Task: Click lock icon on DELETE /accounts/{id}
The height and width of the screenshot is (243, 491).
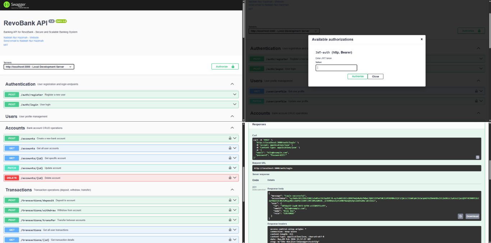Action: click(x=230, y=178)
